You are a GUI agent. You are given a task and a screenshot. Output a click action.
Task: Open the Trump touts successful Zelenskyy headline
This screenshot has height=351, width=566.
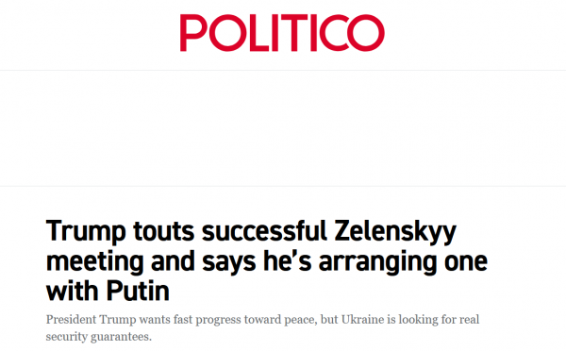[x=267, y=260]
